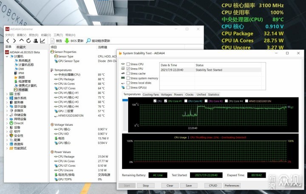Open the power management tree item

(x=23, y=81)
